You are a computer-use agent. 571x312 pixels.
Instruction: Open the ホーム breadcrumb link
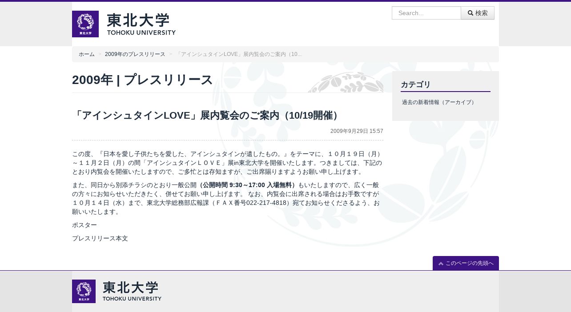(x=87, y=54)
